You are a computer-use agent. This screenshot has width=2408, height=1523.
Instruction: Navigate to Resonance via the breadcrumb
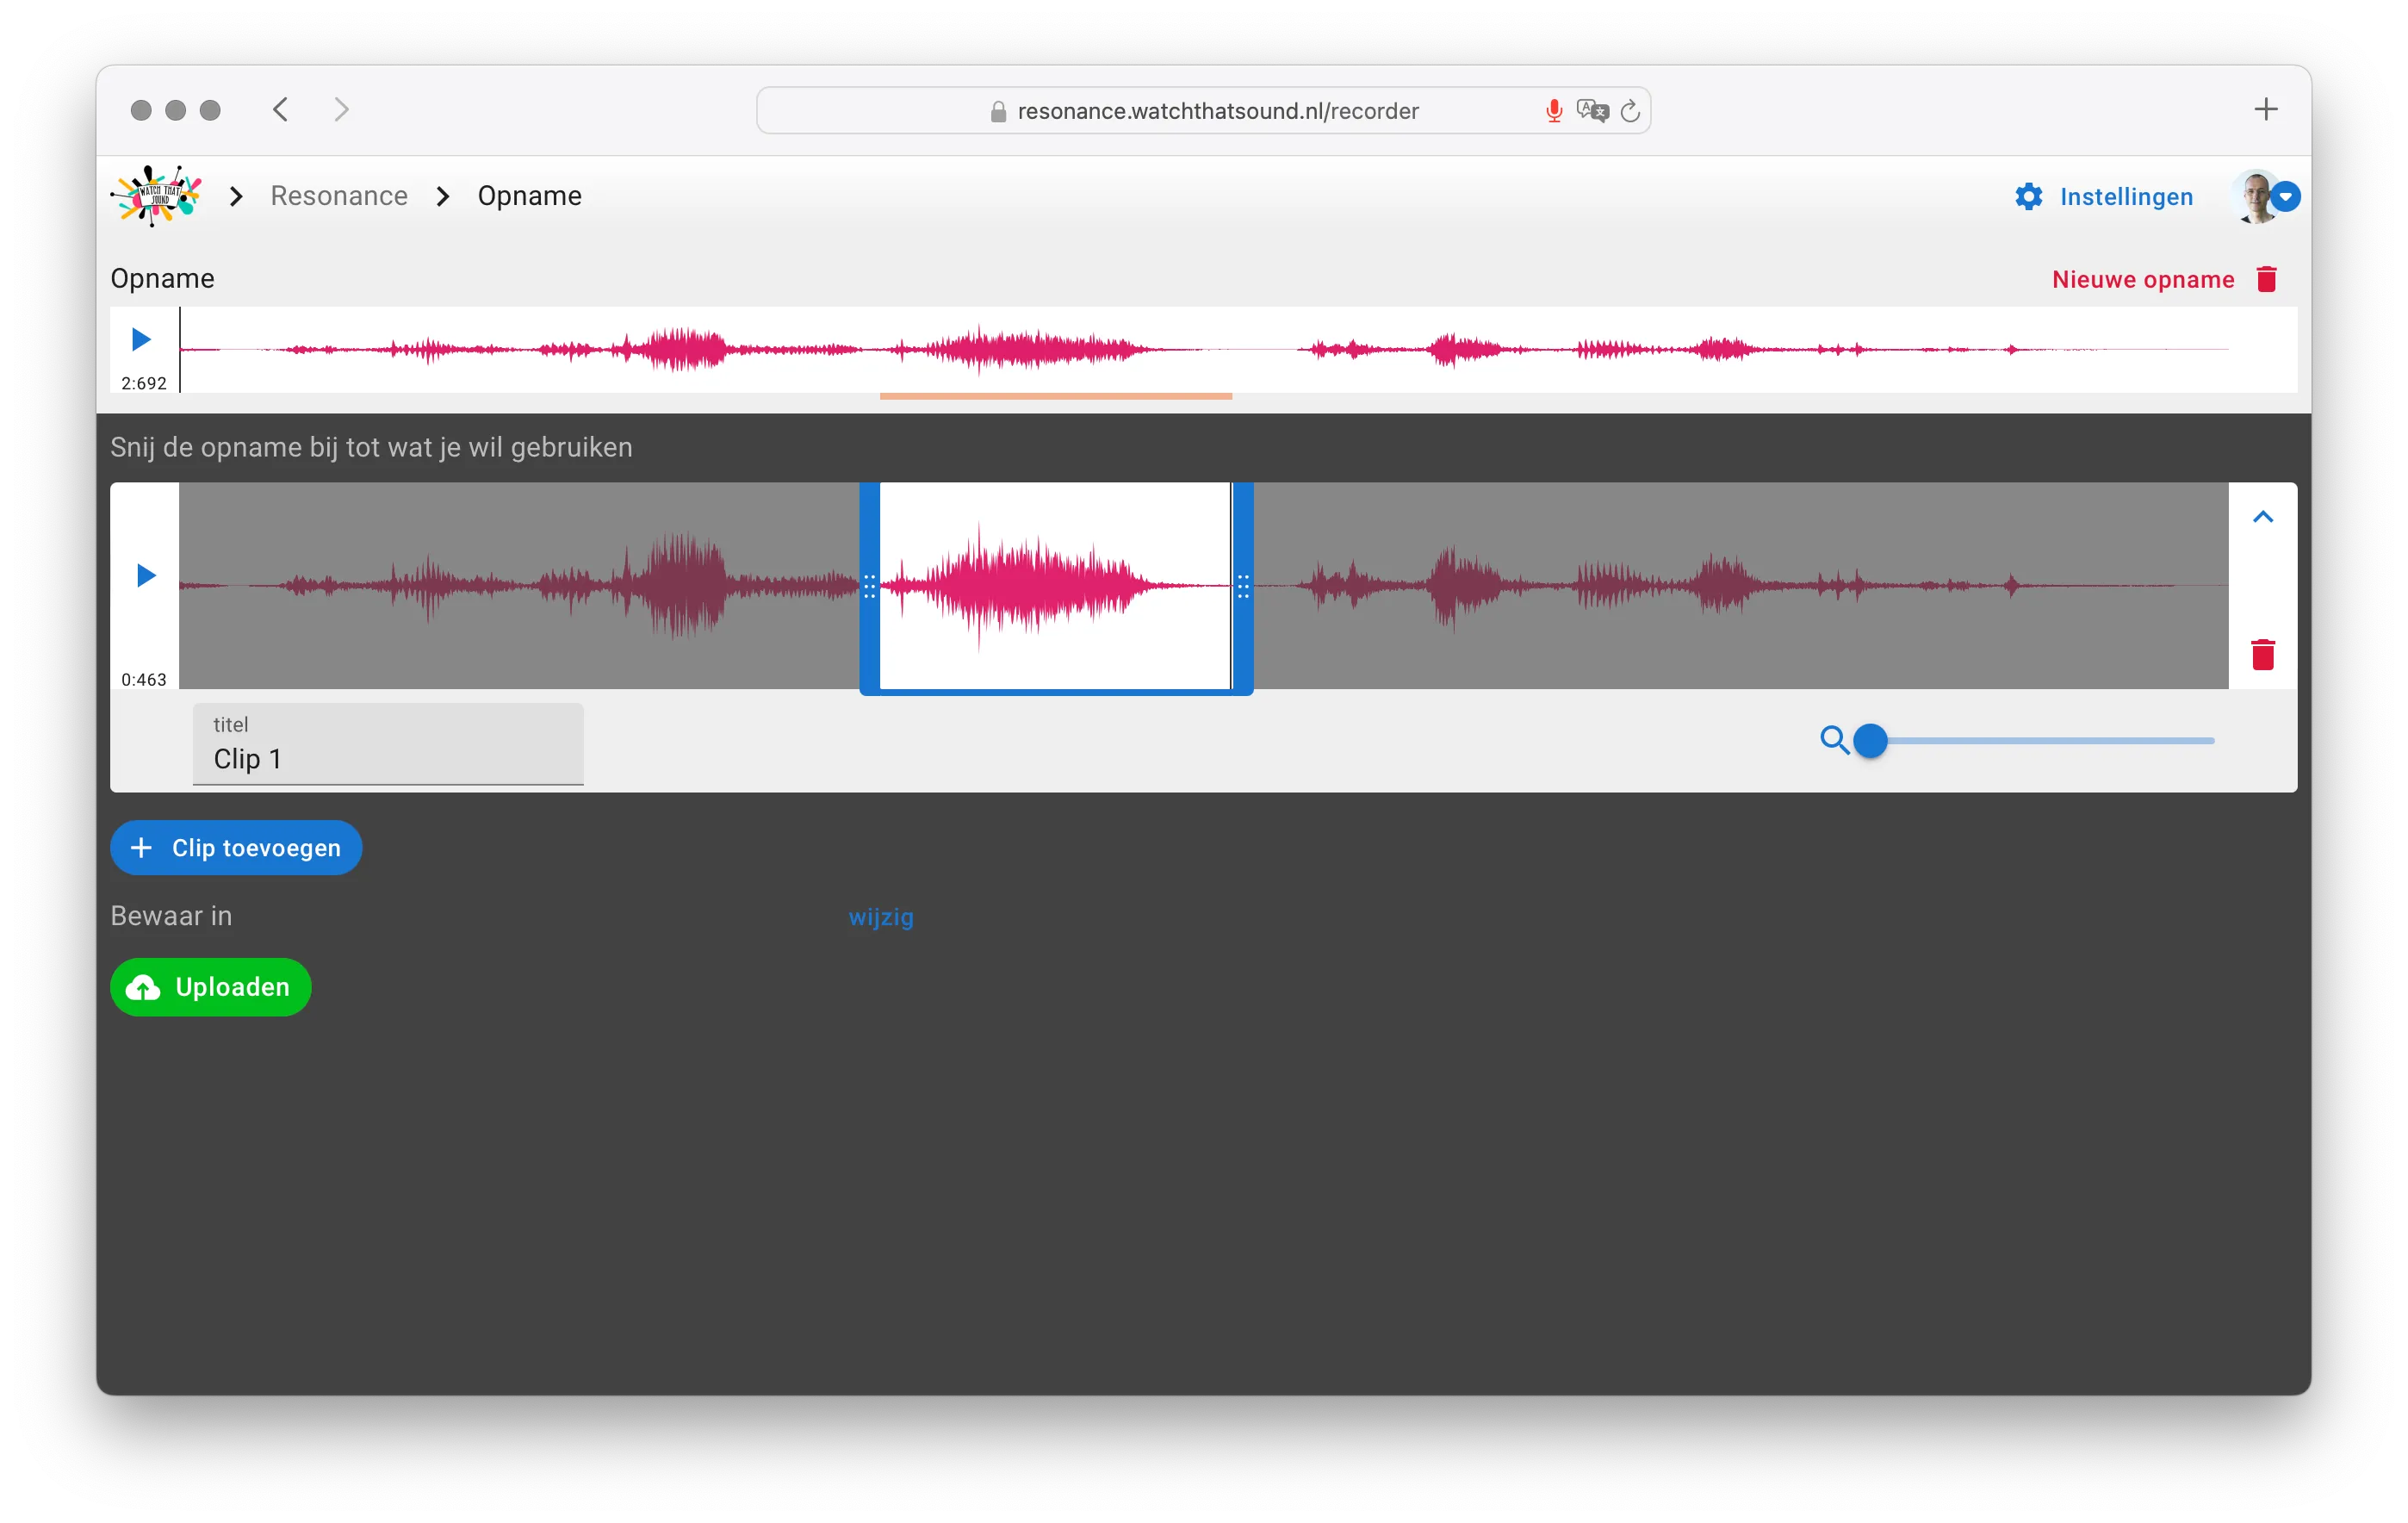click(x=339, y=196)
